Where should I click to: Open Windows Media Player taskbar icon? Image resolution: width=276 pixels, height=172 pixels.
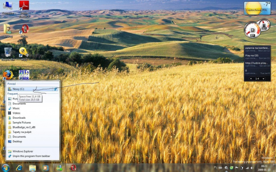[45, 168]
